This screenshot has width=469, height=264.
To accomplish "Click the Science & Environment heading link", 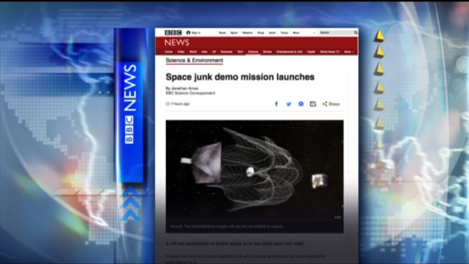I will point(194,60).
